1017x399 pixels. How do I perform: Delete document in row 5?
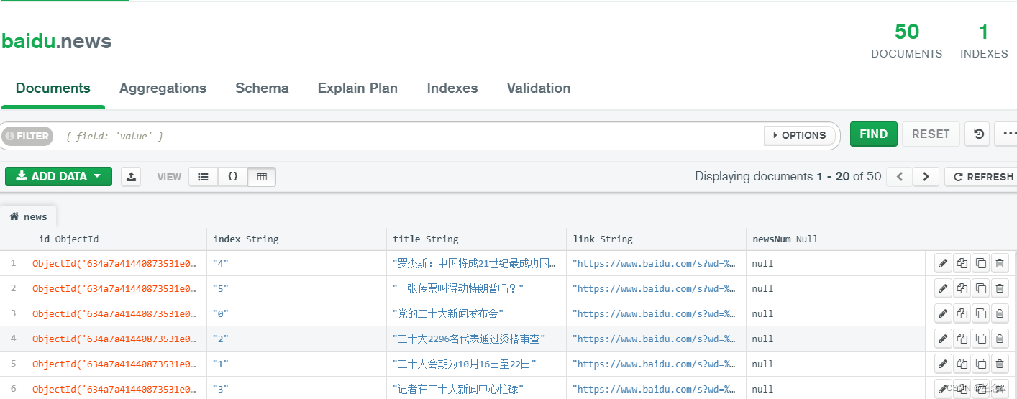999,364
